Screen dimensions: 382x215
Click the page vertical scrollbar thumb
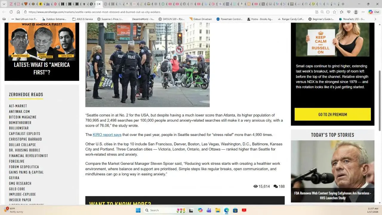point(380,100)
